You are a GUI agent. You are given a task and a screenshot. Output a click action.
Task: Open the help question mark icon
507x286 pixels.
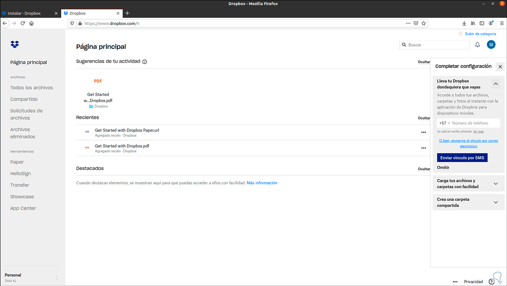pyautogui.click(x=491, y=282)
